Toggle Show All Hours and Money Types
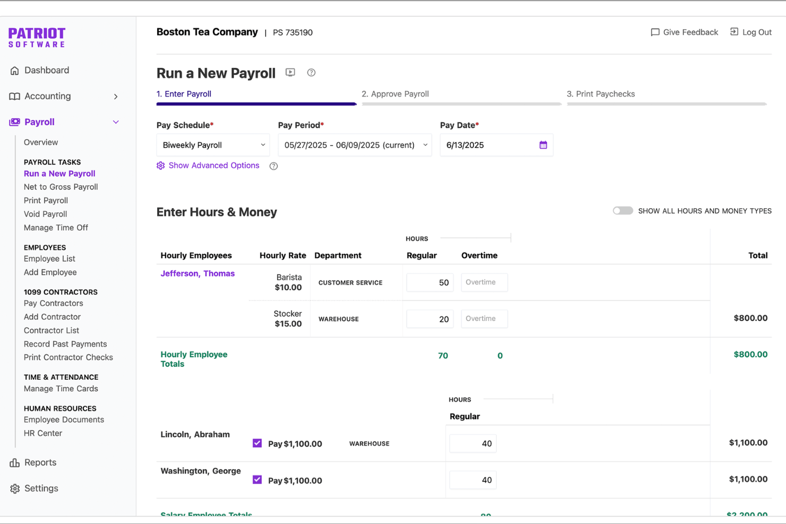This screenshot has height=524, width=786. [622, 211]
